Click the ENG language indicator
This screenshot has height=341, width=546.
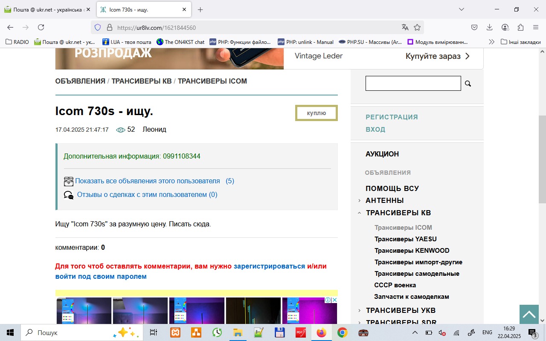[487, 332]
